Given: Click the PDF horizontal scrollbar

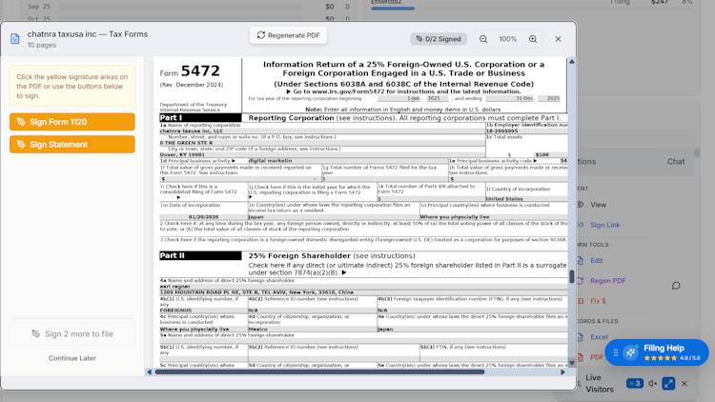Looking at the screenshot, I should 319,372.
